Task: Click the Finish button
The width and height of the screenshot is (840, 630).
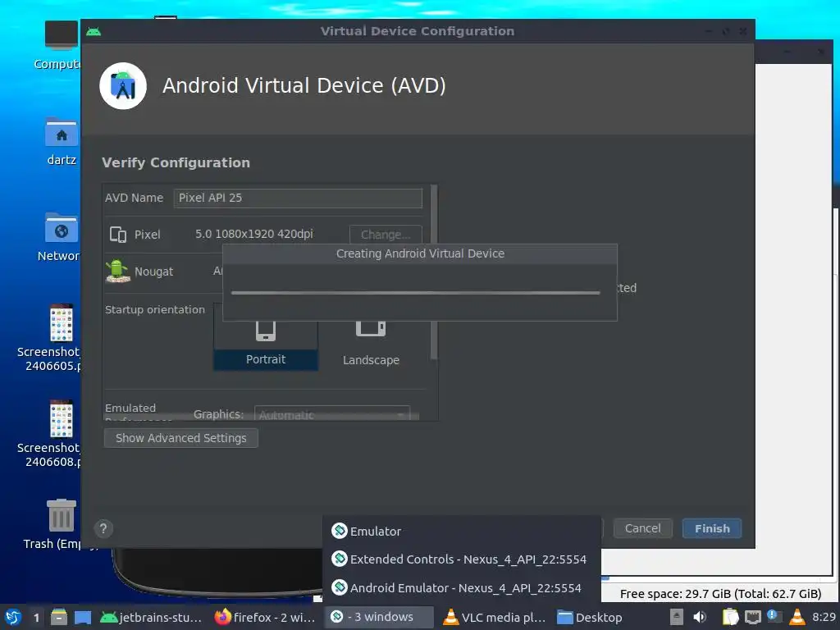Action: coord(712,528)
